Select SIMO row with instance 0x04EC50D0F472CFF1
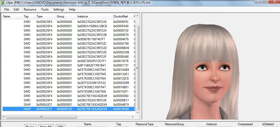This screenshot has width=280, height=127. (69, 61)
